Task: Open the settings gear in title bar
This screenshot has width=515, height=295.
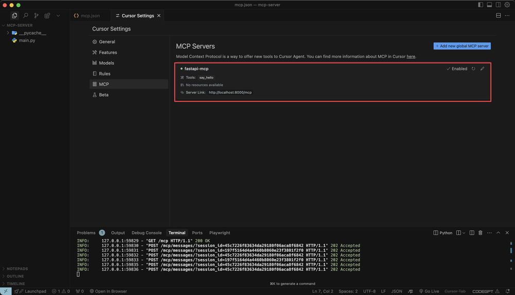Action: click(x=507, y=5)
